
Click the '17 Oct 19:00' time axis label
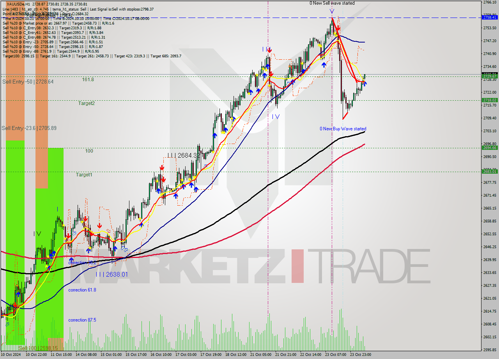(211, 355)
